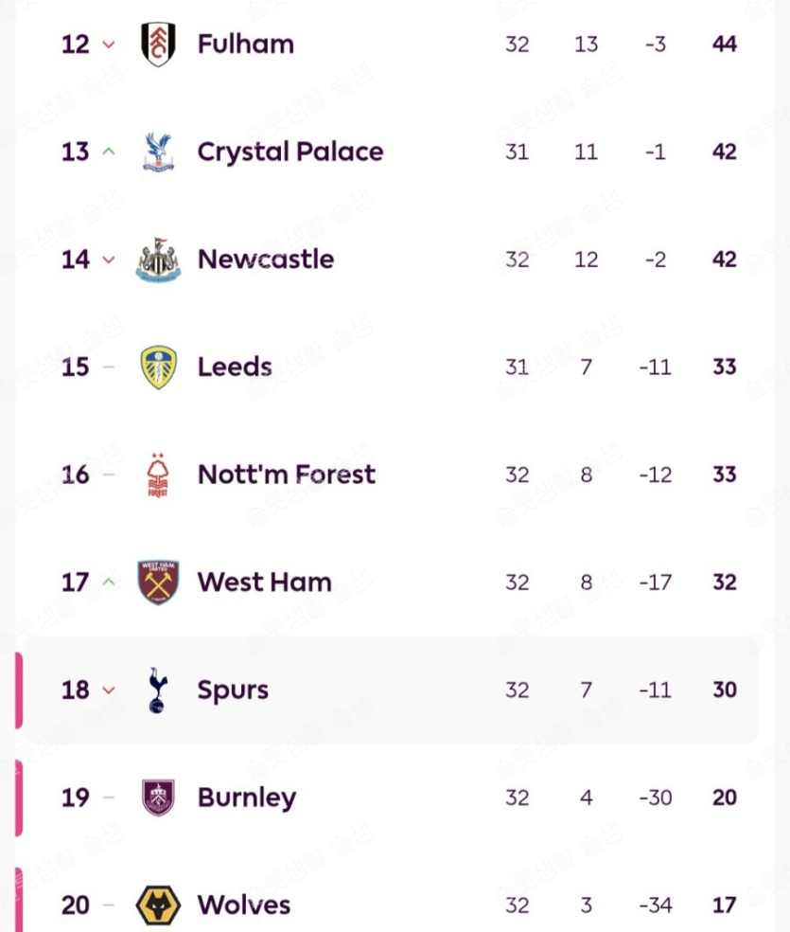Viewport: 790px width, 932px height.
Task: Open the Fulham team name link
Action: (x=245, y=45)
